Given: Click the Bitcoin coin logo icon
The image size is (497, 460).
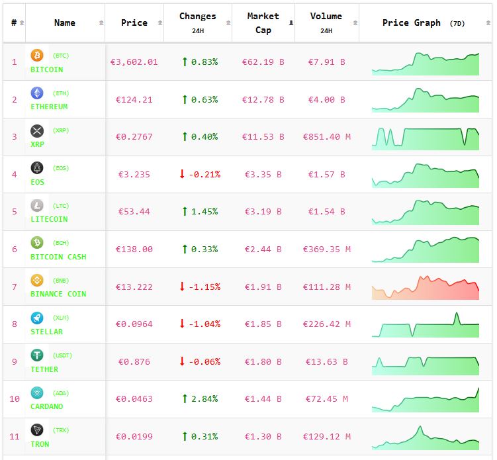Looking at the screenshot, I should pos(37,56).
